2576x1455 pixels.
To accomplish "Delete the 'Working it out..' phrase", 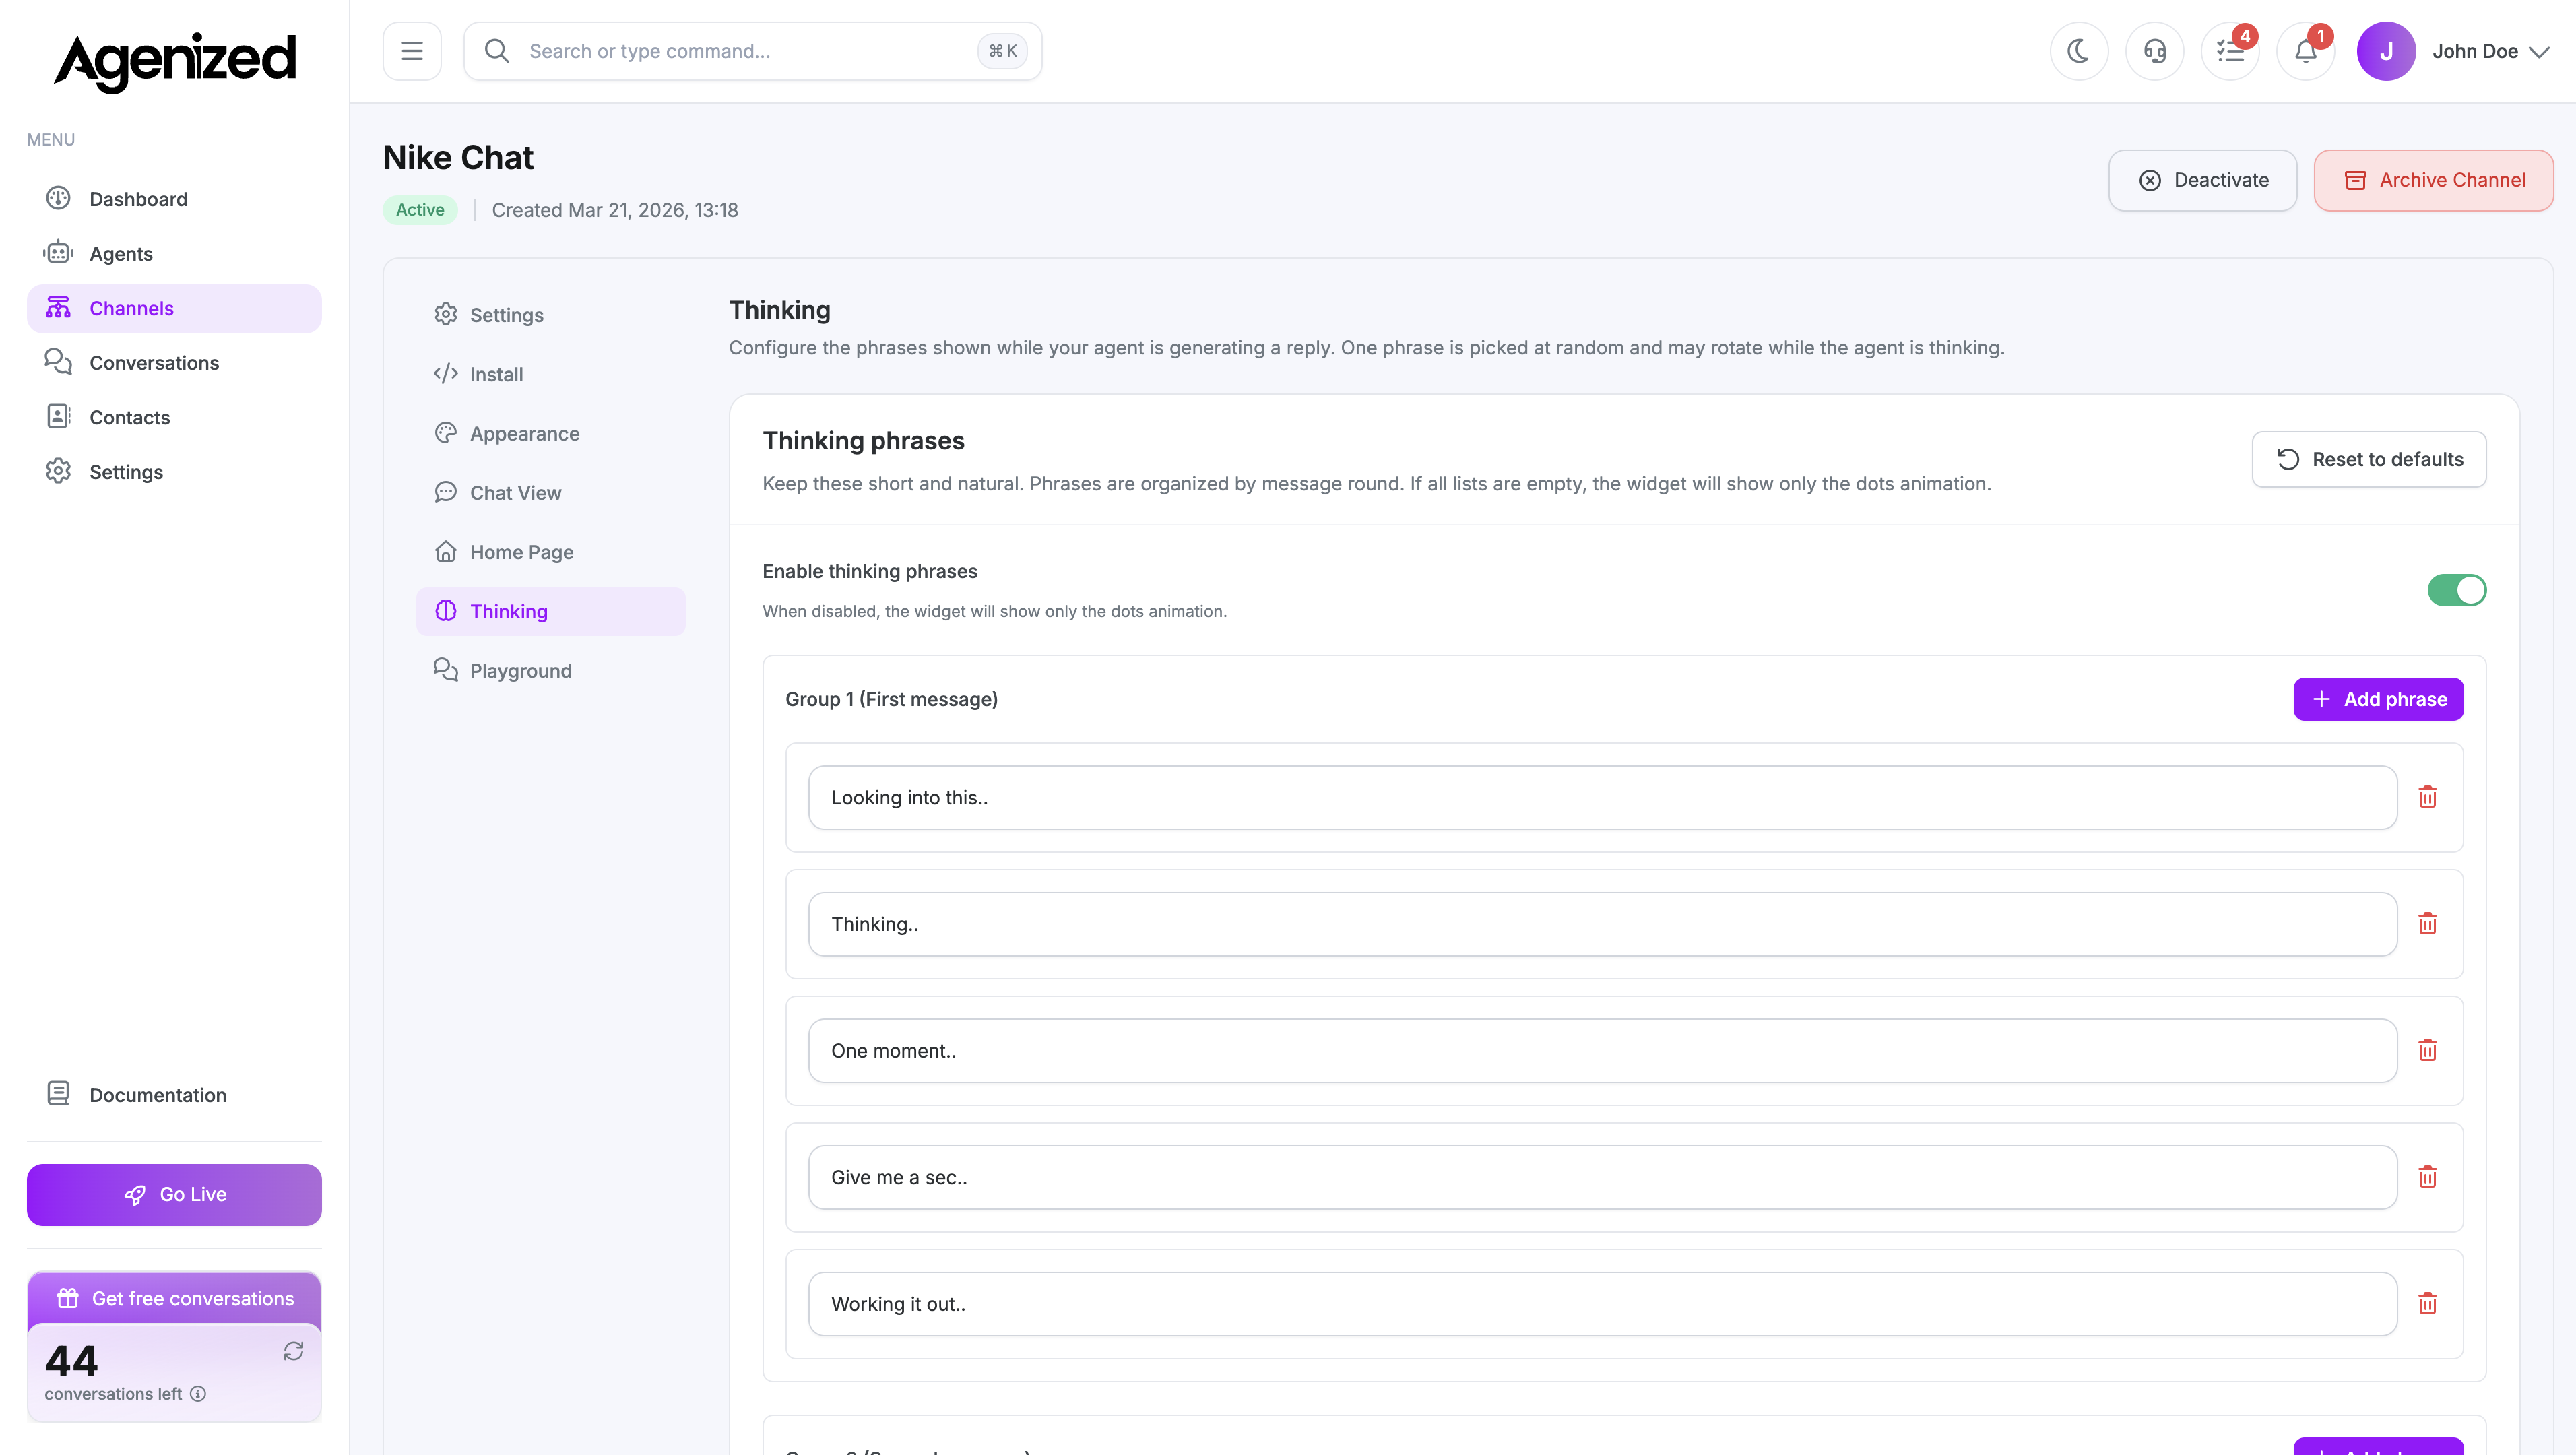I will coord(2427,1303).
